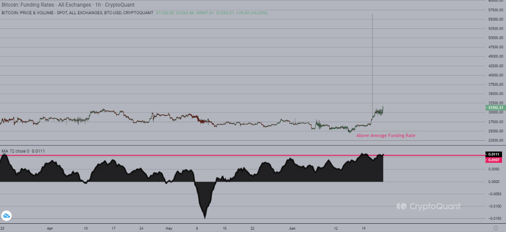Click the 37500.00 price axis label

496,85
